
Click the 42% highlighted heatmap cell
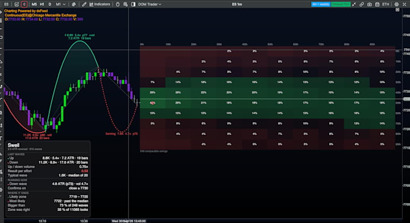(x=153, y=103)
